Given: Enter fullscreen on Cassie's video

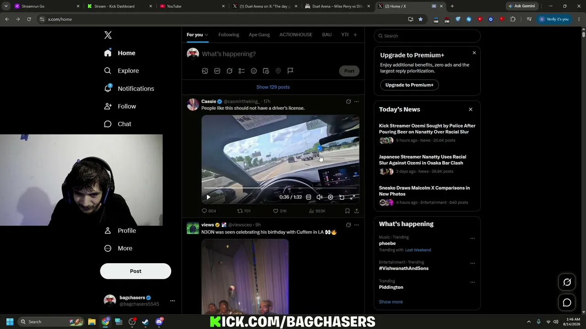Looking at the screenshot, I should [x=353, y=197].
